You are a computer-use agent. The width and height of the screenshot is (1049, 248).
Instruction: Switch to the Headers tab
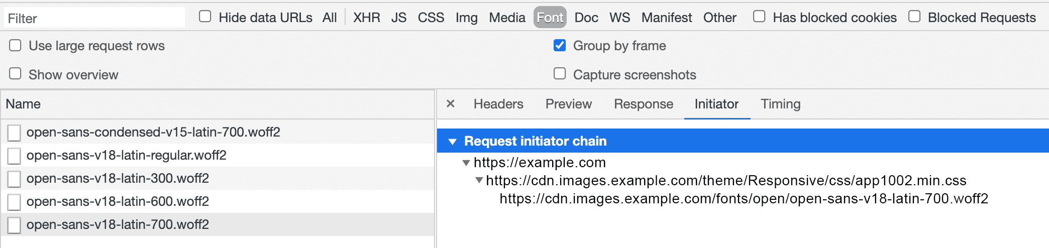(498, 104)
